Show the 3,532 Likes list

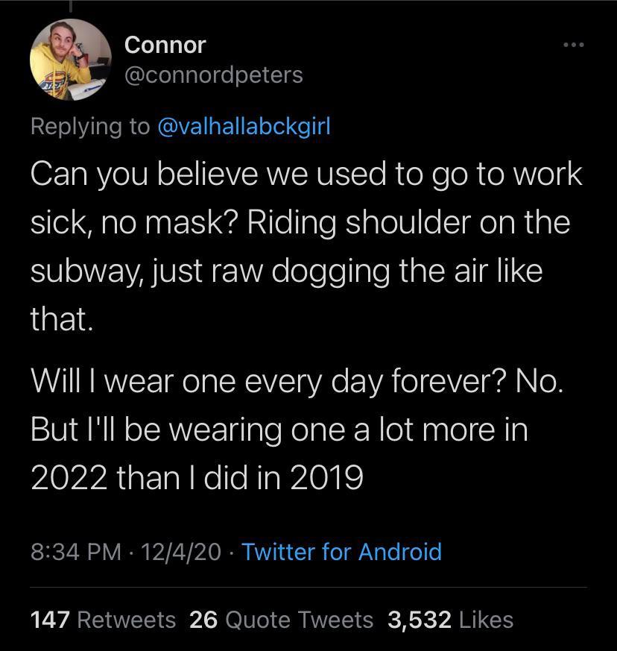point(450,619)
